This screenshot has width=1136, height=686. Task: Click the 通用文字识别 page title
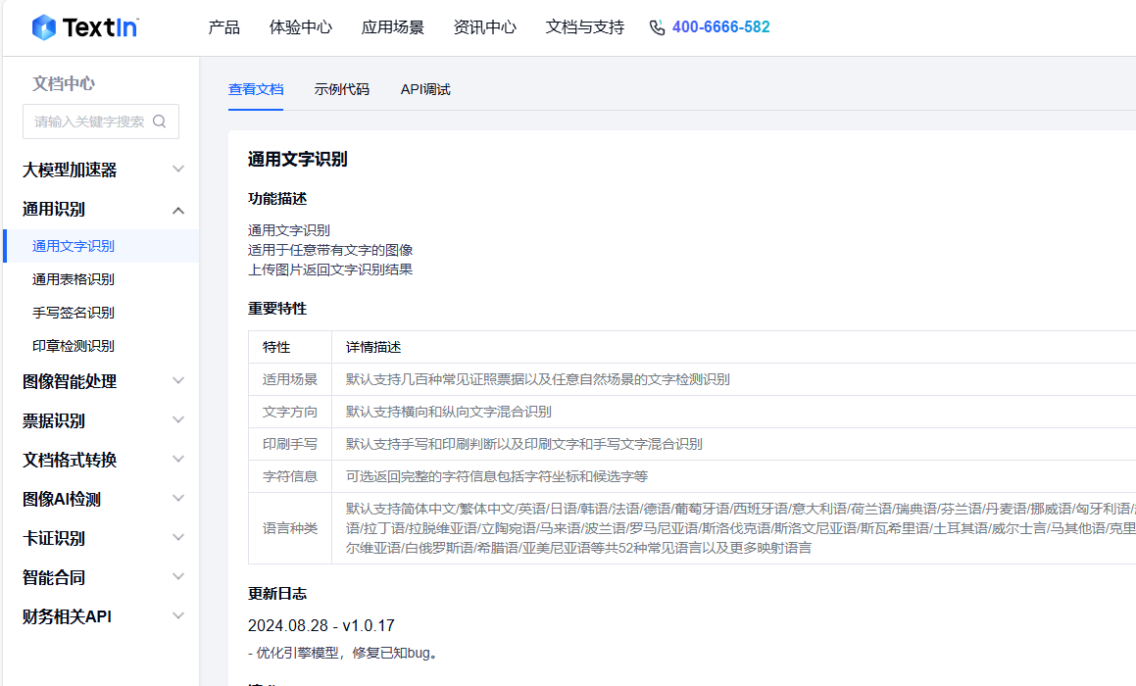[x=298, y=160]
